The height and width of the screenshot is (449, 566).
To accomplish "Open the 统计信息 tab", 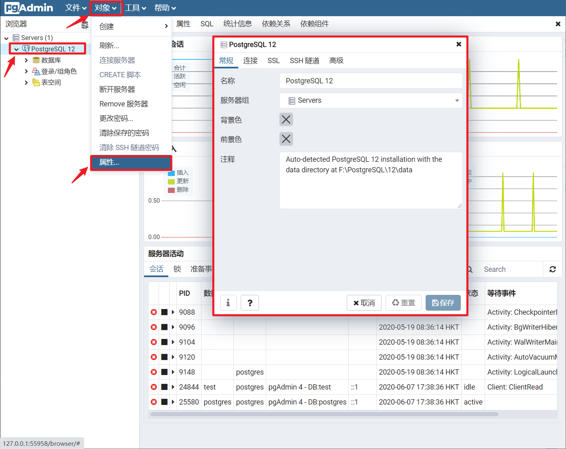I will tap(237, 24).
